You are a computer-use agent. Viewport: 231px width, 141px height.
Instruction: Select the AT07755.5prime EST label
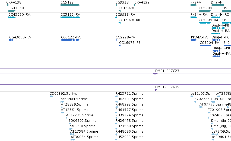point(213,104)
